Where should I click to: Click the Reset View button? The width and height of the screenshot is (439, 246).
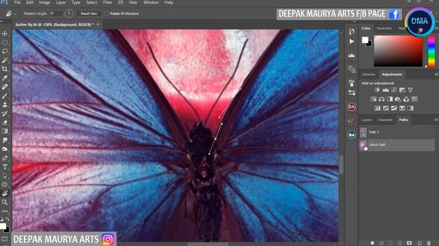88,14
